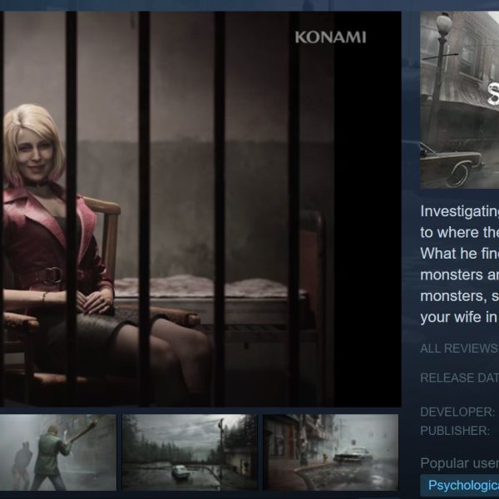
Task: Open the main screenshot of the woman behind bars
Action: click(x=200, y=209)
